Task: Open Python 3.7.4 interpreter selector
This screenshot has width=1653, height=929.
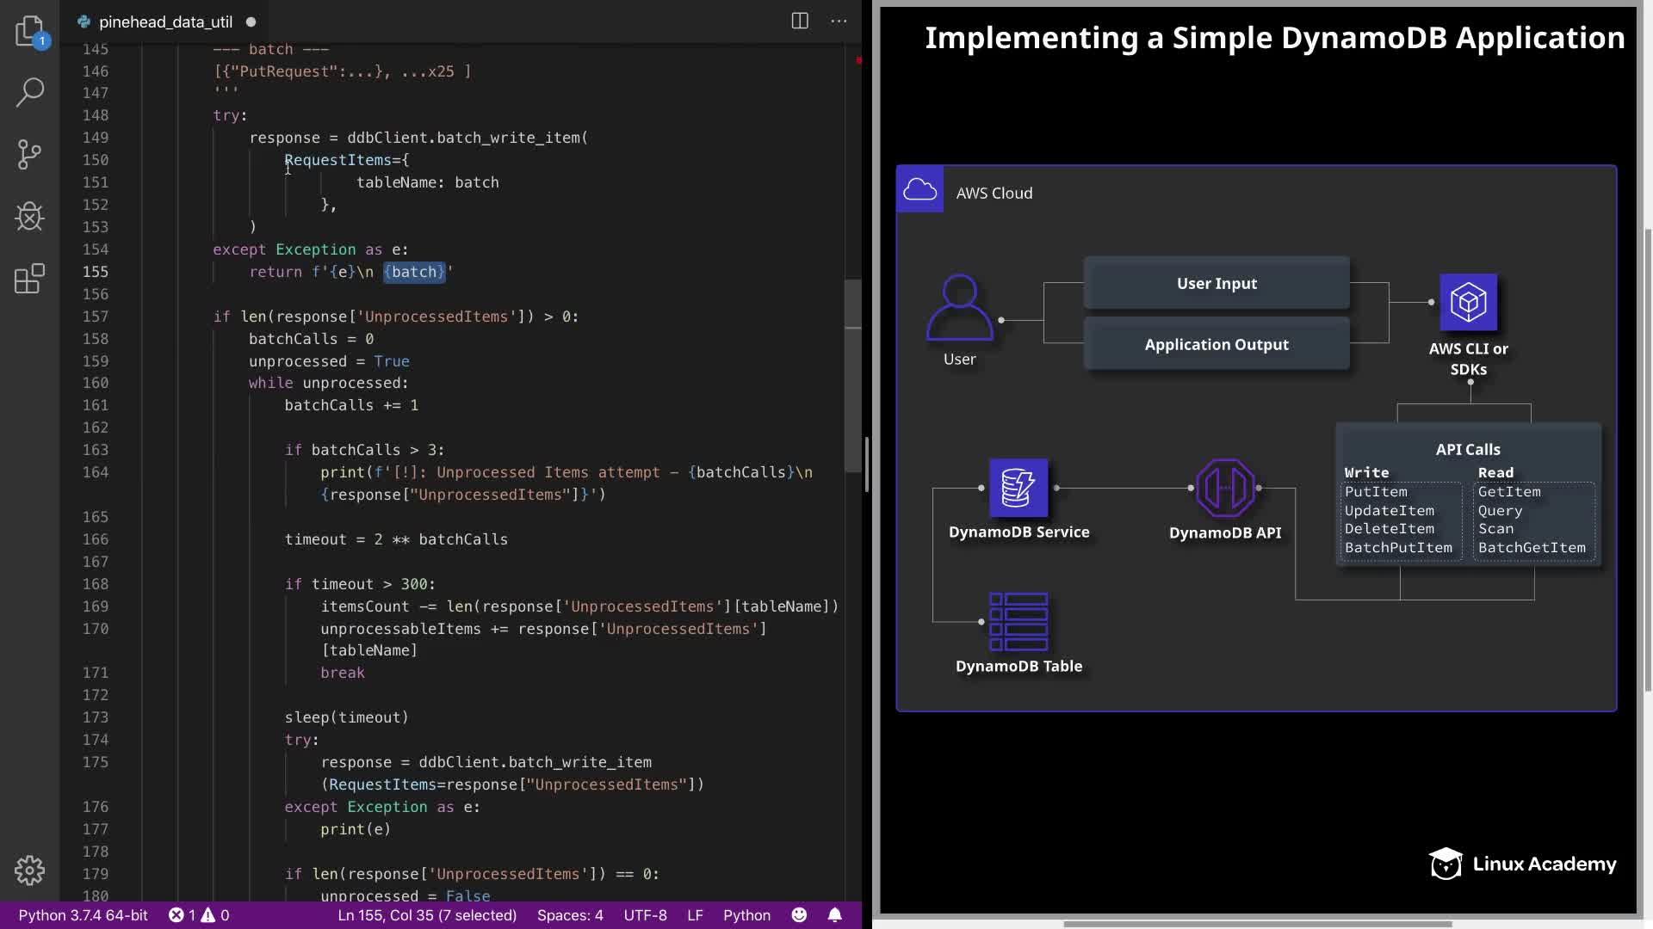Action: tap(84, 915)
